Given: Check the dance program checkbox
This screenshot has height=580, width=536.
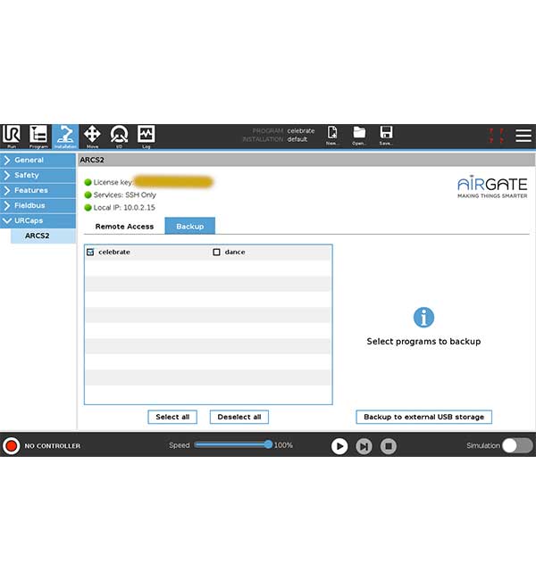Looking at the screenshot, I should tap(216, 253).
